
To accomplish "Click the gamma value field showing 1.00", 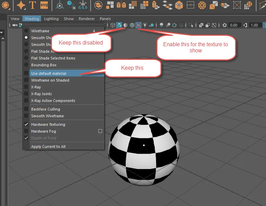I will [254, 25].
